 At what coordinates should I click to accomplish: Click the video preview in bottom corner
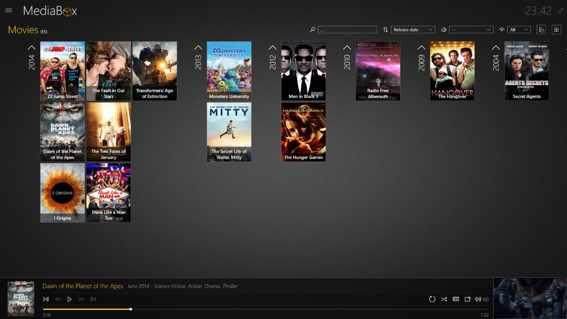(x=530, y=298)
